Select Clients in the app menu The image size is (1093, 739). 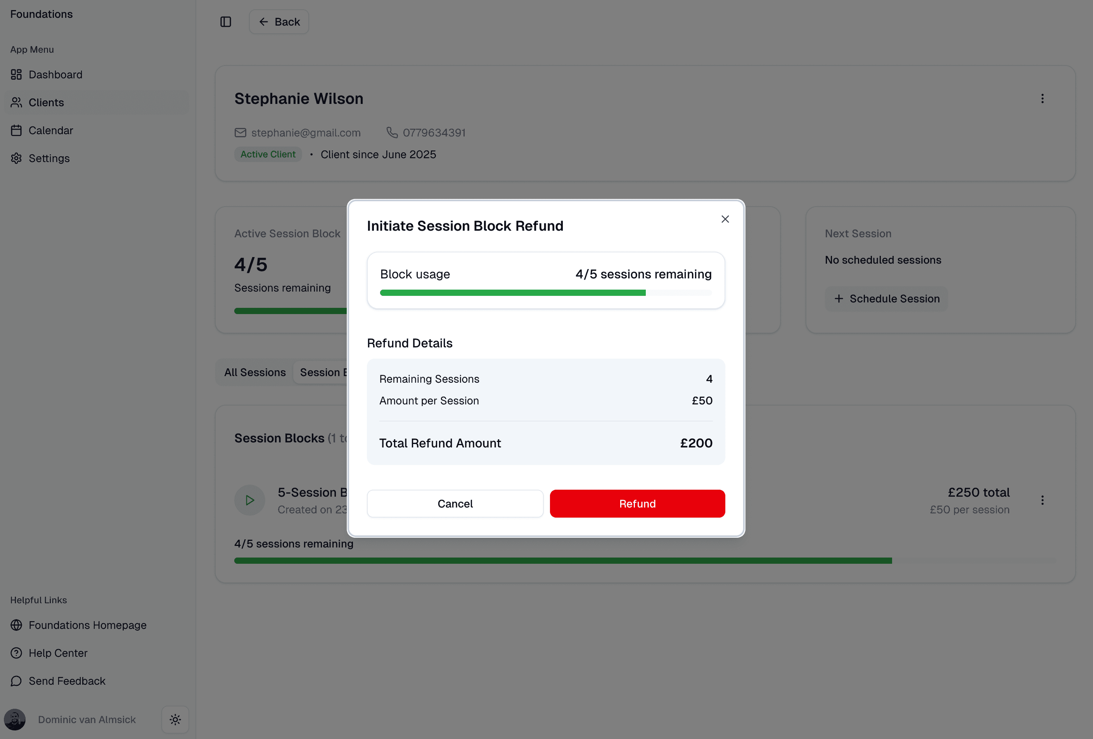(x=47, y=102)
